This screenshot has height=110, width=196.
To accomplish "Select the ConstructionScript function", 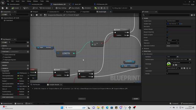I will (9, 55).
